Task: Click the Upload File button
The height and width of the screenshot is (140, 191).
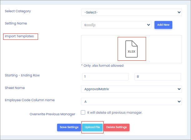Action: point(92,127)
